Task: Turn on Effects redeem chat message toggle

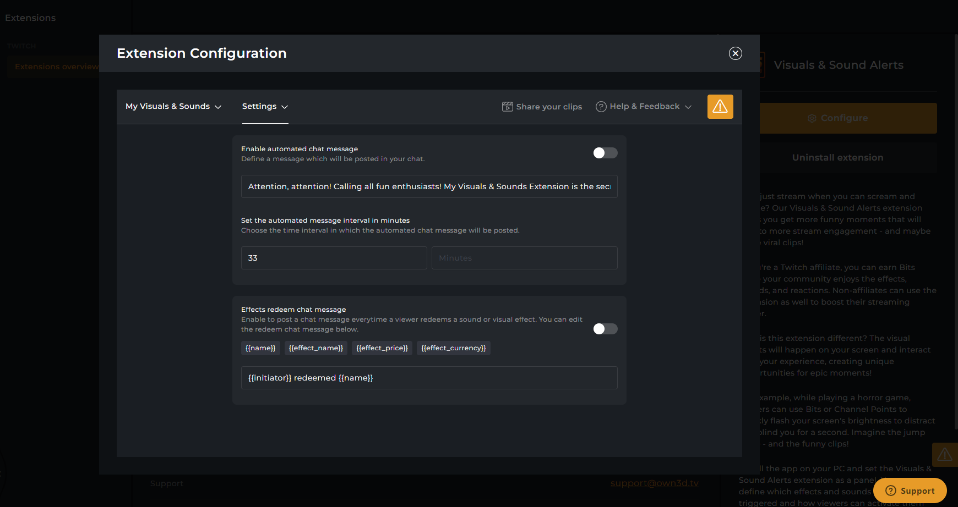Action: tap(605, 329)
